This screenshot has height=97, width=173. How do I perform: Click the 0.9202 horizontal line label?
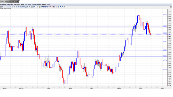tap(165, 60)
